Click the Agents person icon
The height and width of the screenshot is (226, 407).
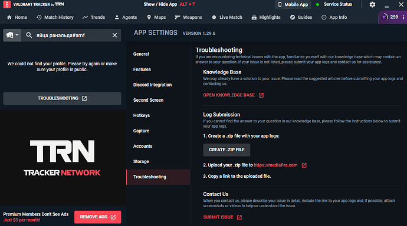(x=117, y=17)
